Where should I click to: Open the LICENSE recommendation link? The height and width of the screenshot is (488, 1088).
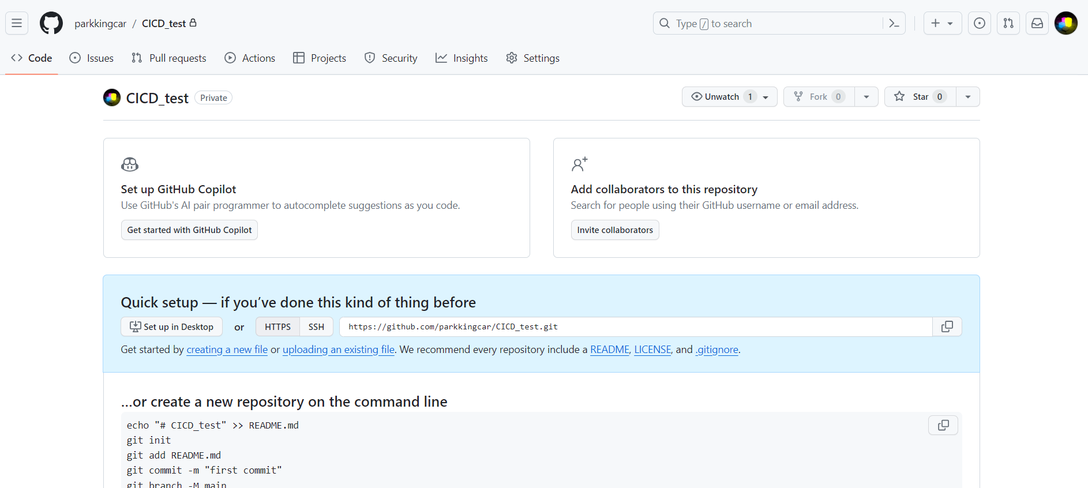pos(652,350)
